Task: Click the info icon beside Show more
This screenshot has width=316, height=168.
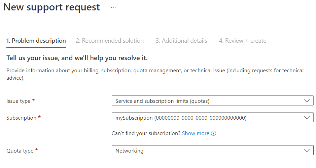Action: [x=213, y=133]
